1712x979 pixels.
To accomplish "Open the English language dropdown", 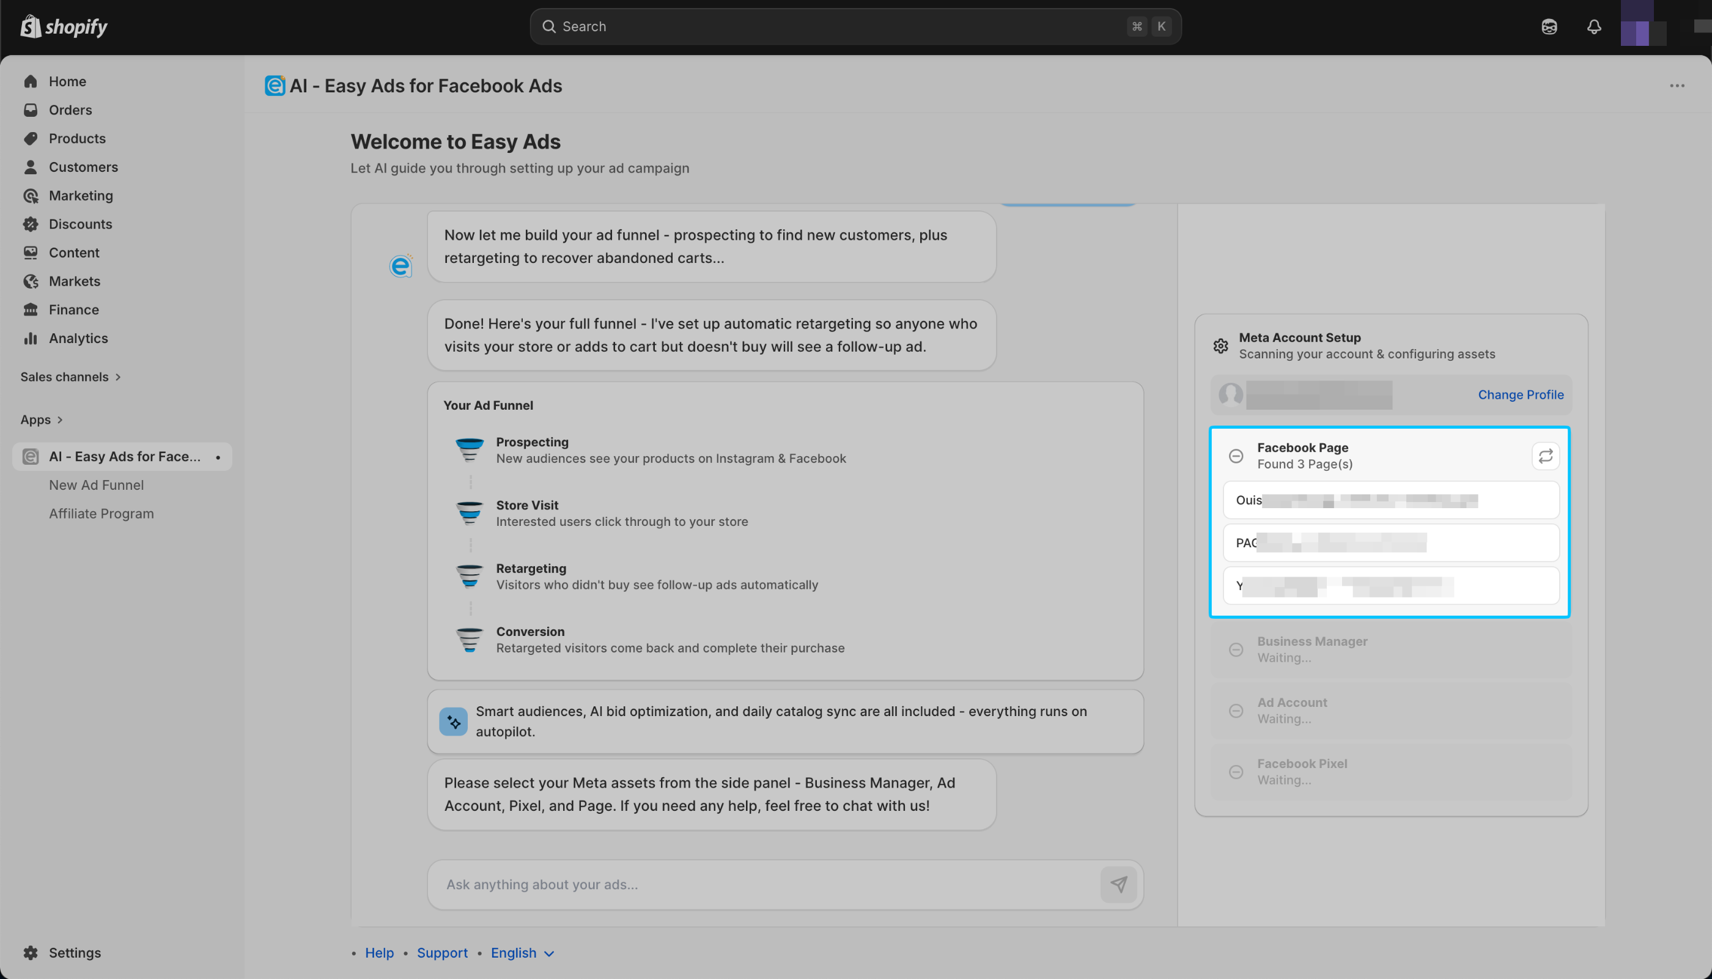I will pos(522,953).
